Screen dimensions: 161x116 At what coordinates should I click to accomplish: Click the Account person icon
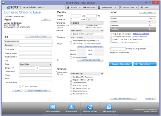pyautogui.click(x=68, y=7)
